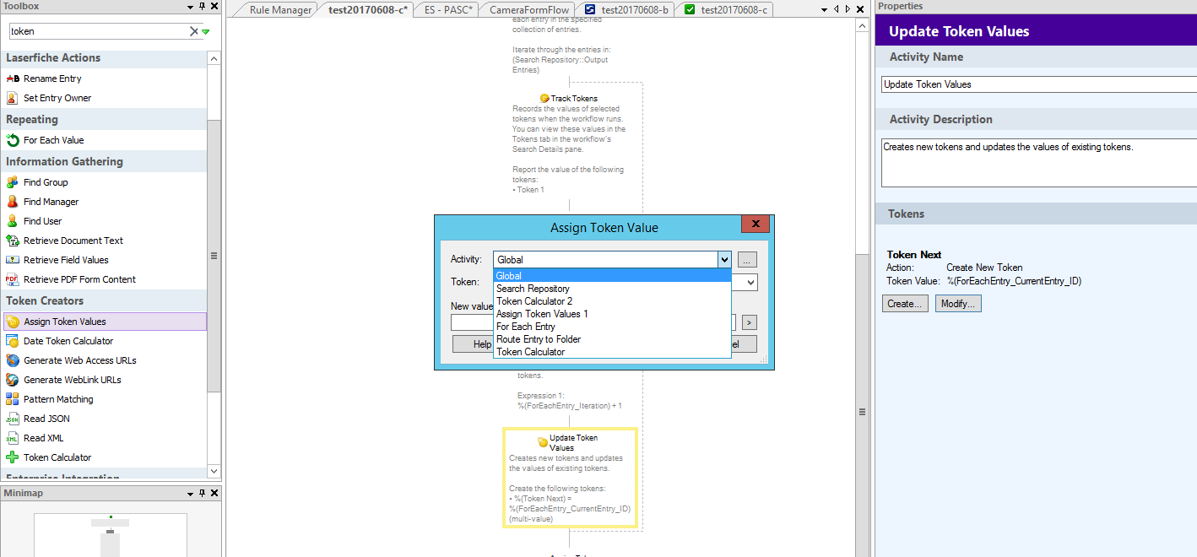Click the For Each Value loop icon
This screenshot has width=1197, height=557.
(12, 140)
